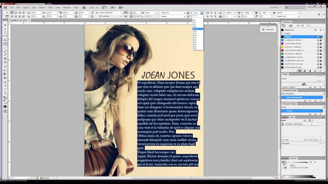The height and width of the screenshot is (184, 328).
Task: Switch to the Layers tab
Action: 285,117
